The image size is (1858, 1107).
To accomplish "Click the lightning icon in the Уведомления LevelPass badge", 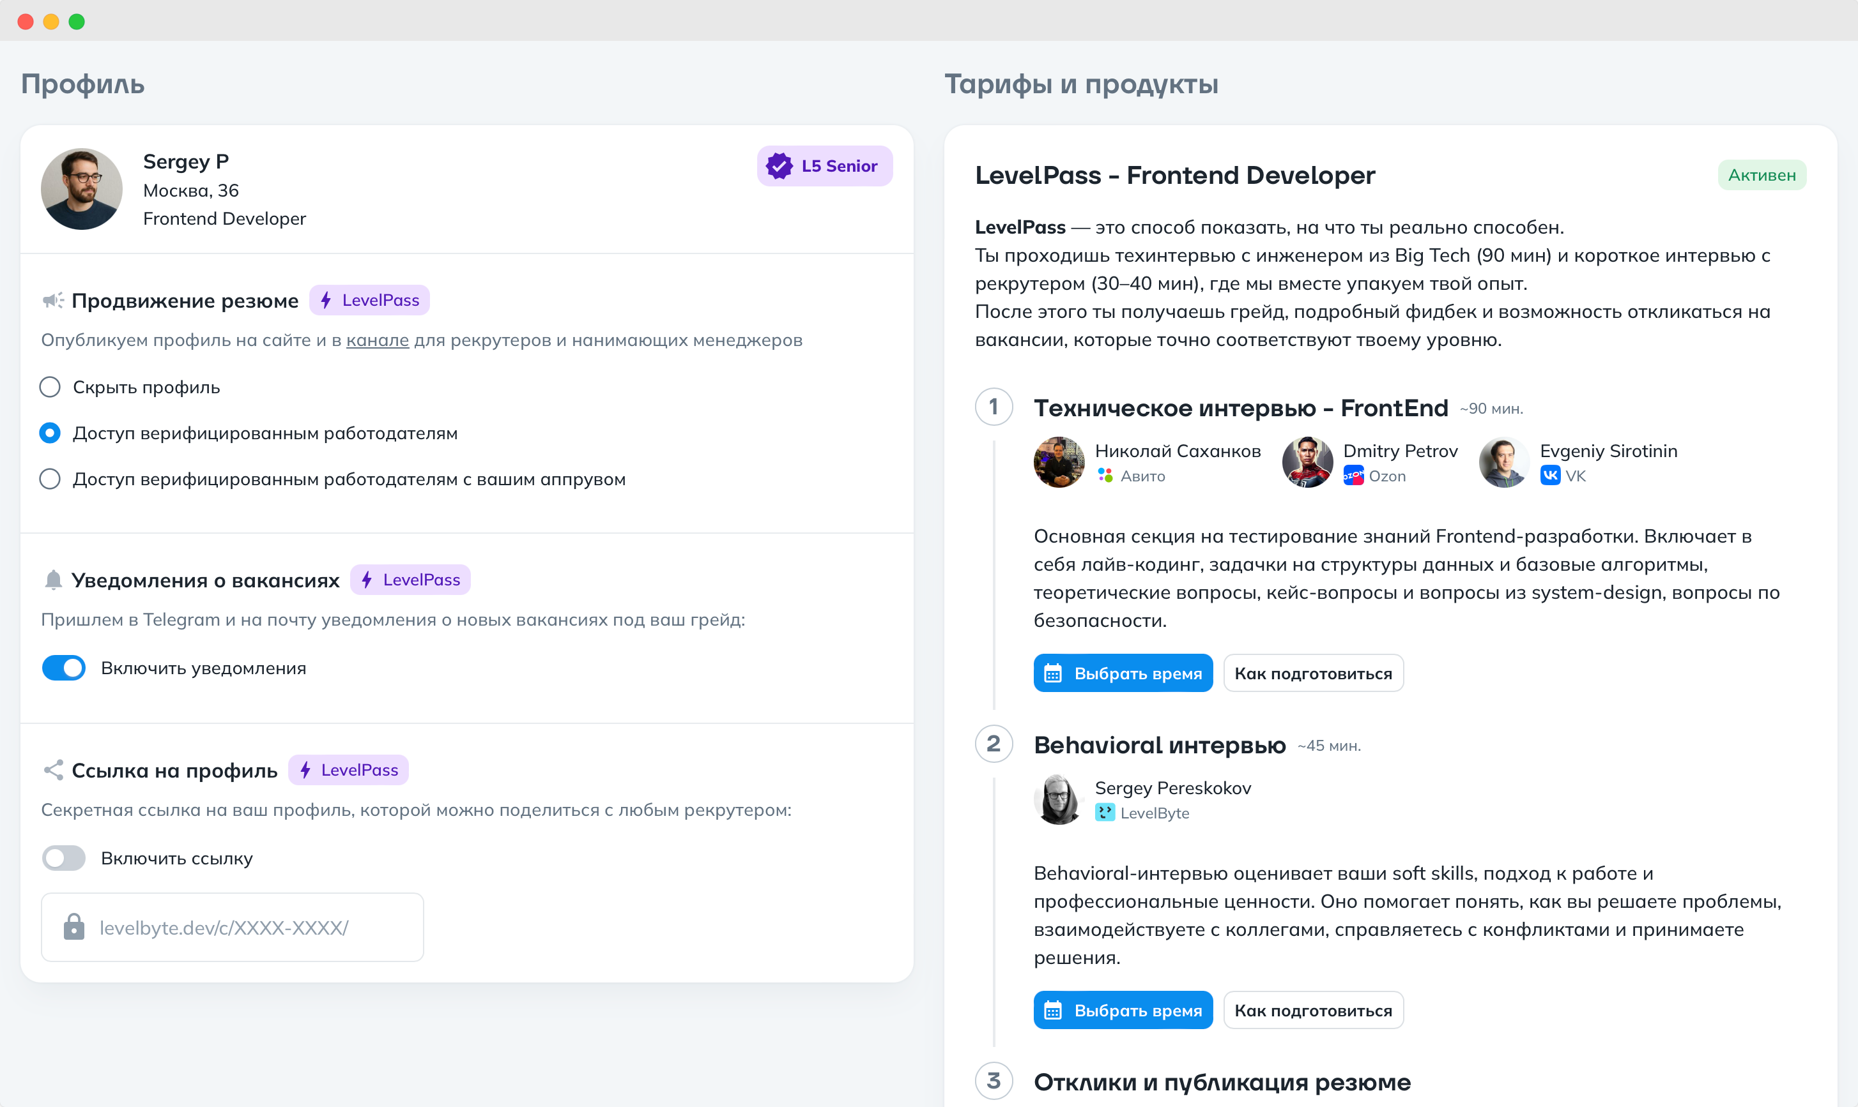I will pos(367,580).
